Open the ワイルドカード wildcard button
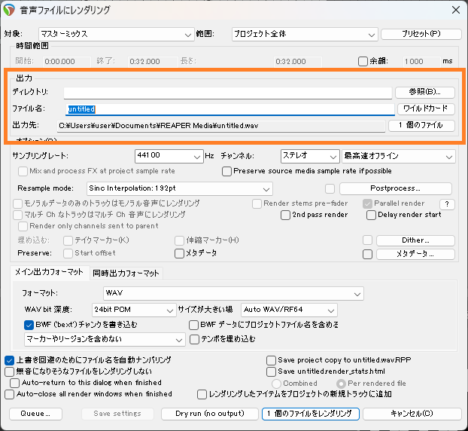The height and width of the screenshot is (431, 468). click(425, 109)
